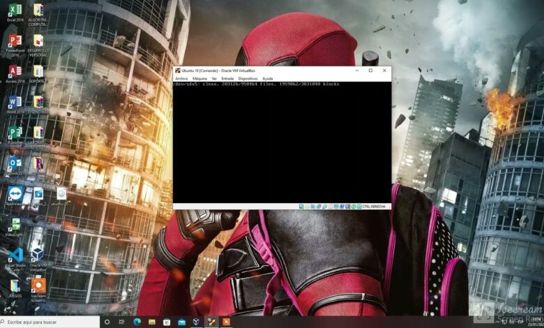Open the Máquina menu
544x328 pixels.
[x=199, y=79]
